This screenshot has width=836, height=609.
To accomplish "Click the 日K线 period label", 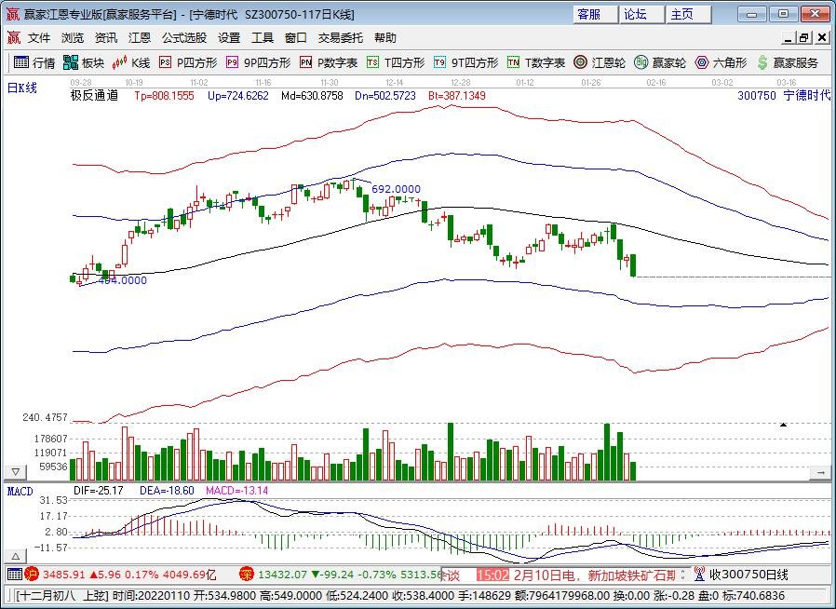I will click(x=21, y=88).
